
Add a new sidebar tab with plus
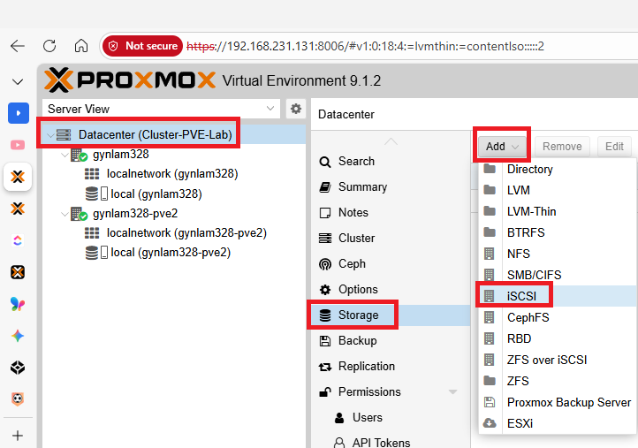18,436
